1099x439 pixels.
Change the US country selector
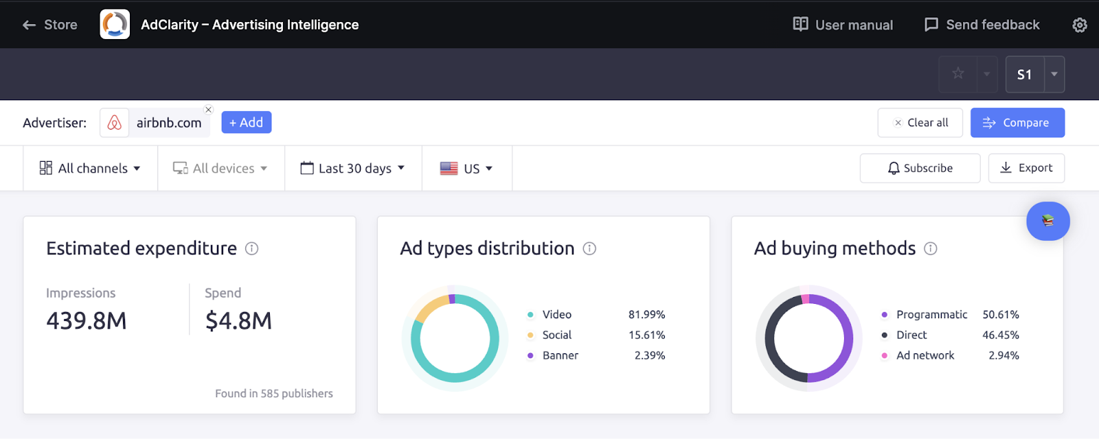(x=466, y=168)
